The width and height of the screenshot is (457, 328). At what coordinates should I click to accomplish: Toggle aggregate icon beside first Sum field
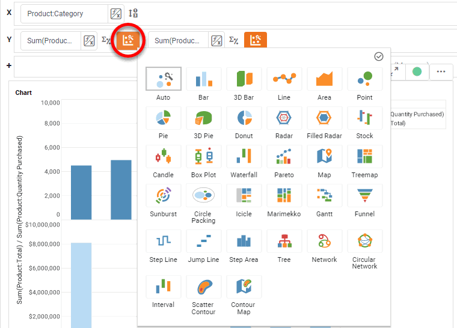(x=106, y=41)
